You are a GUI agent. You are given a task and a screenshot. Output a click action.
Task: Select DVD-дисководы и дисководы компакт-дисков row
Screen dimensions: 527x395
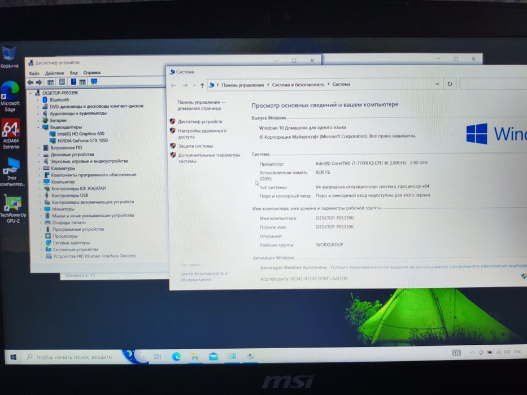pyautogui.click(x=97, y=107)
